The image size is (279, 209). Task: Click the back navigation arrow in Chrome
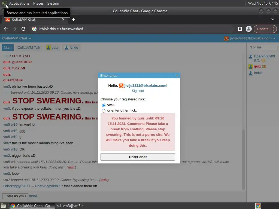[x=6, y=29]
